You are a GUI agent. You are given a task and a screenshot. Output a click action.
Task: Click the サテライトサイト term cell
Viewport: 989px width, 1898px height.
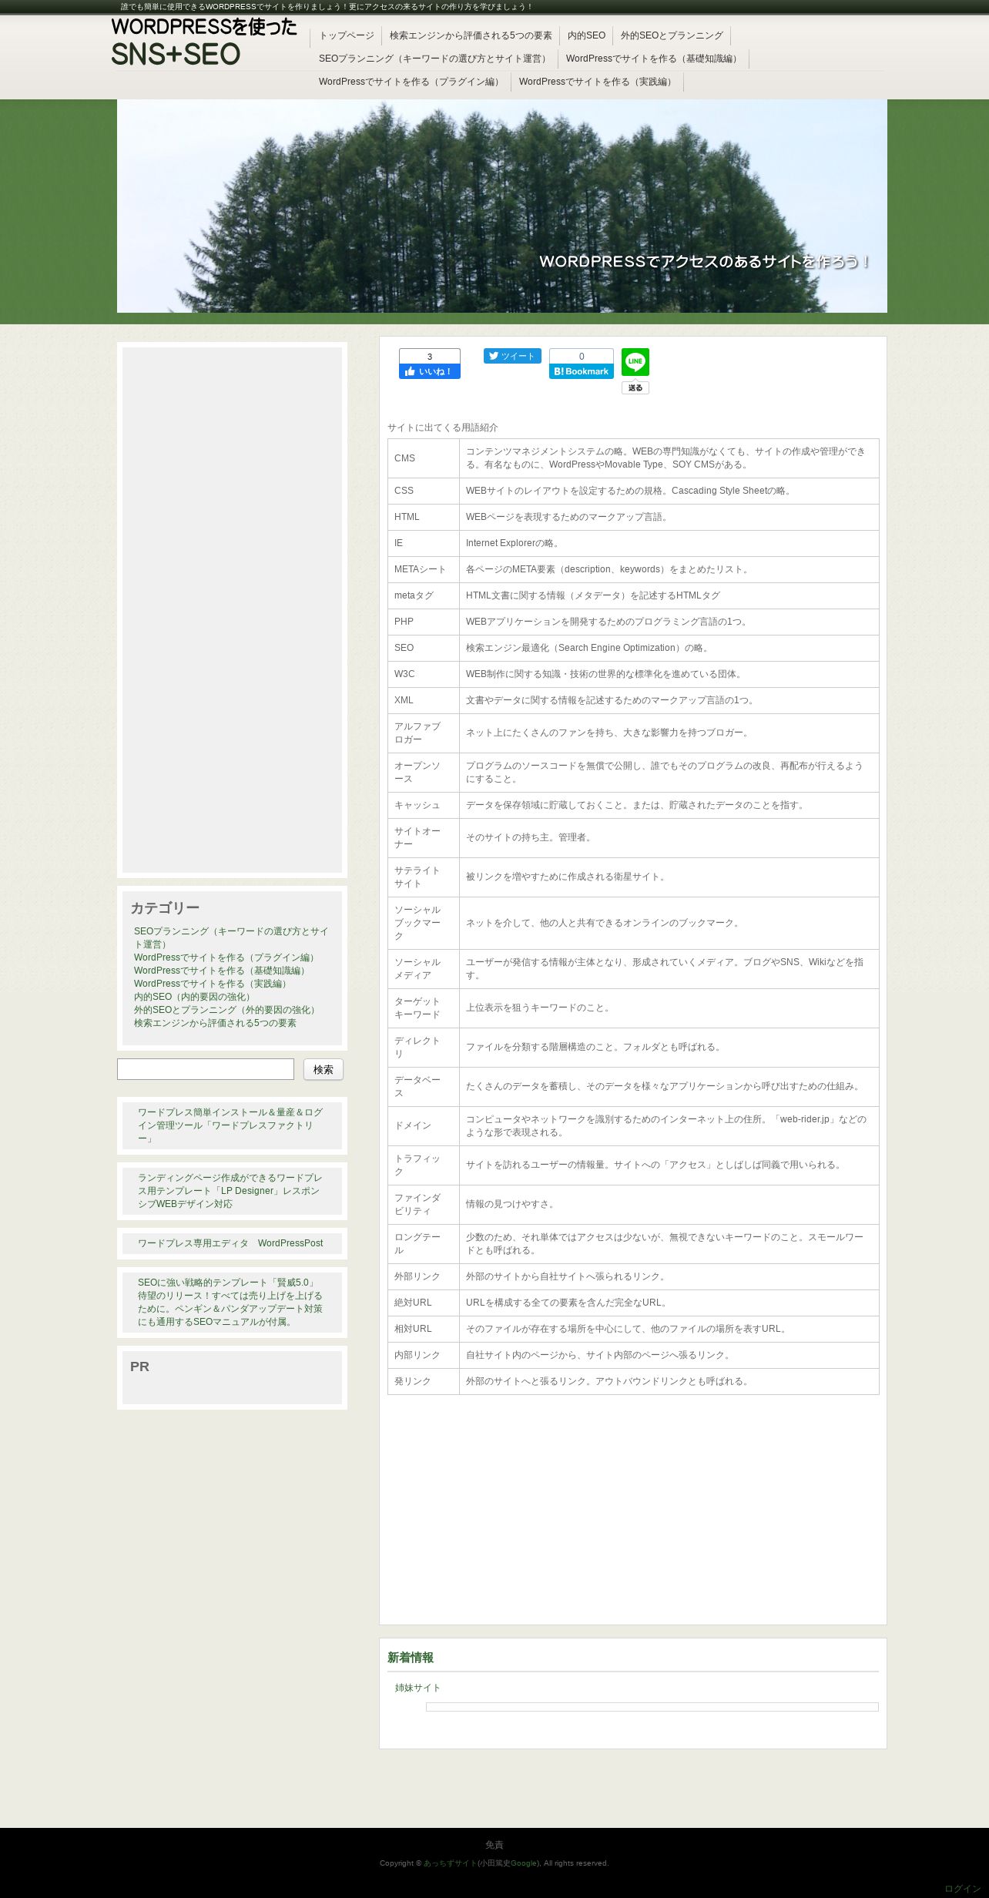(424, 877)
